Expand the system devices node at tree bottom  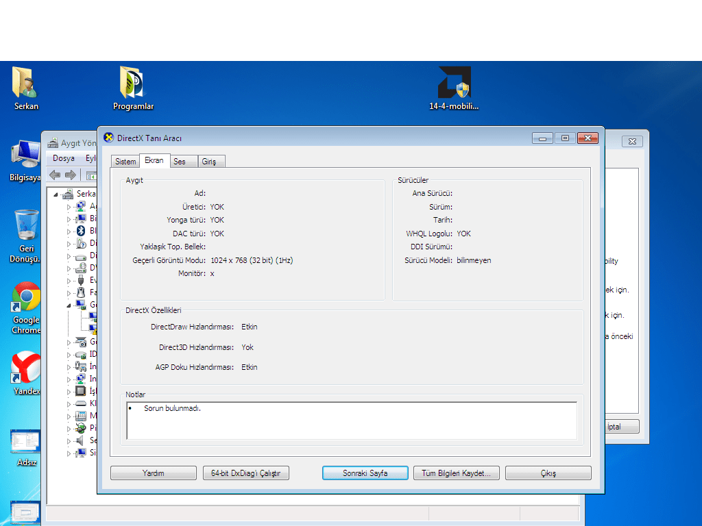tap(69, 453)
